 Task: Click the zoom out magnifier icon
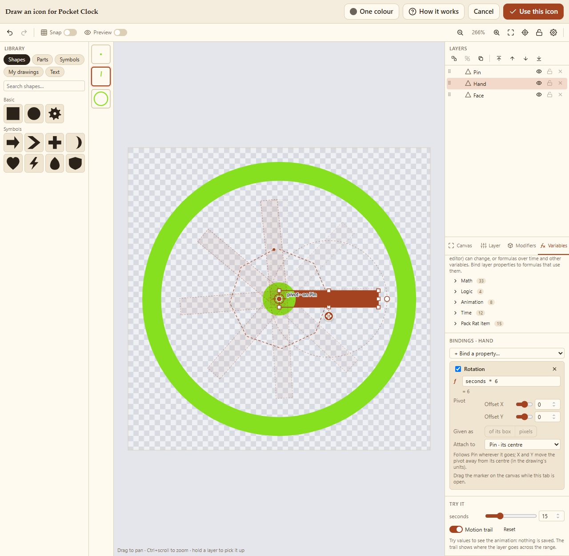(460, 32)
